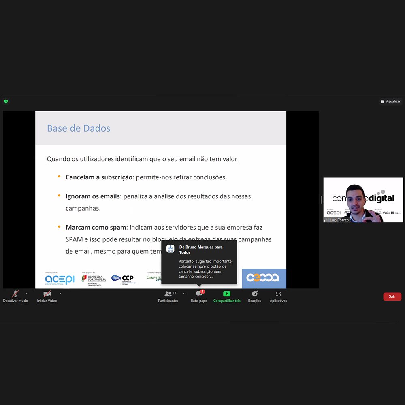
Task: Open the Aplicativos icon
Action: 278,294
